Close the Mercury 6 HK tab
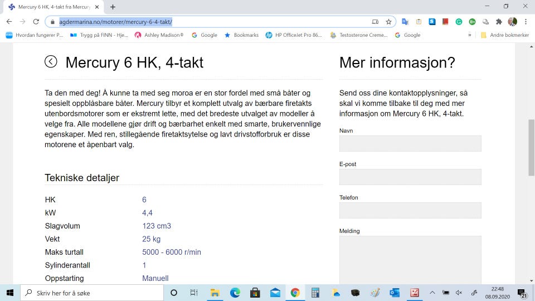The height and width of the screenshot is (301, 535). (x=97, y=7)
